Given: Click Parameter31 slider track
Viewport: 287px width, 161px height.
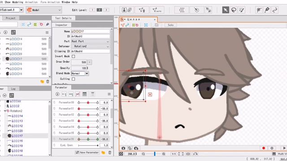Looking at the screenshot, I should [x=88, y=109].
